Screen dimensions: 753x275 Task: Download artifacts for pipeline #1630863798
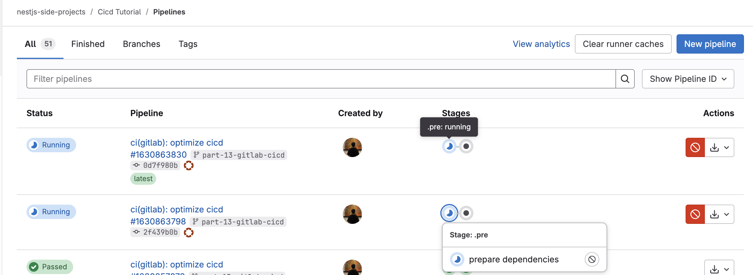(715, 214)
